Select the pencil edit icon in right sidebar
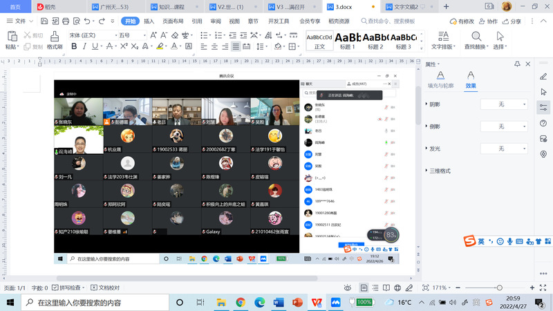 (x=543, y=75)
